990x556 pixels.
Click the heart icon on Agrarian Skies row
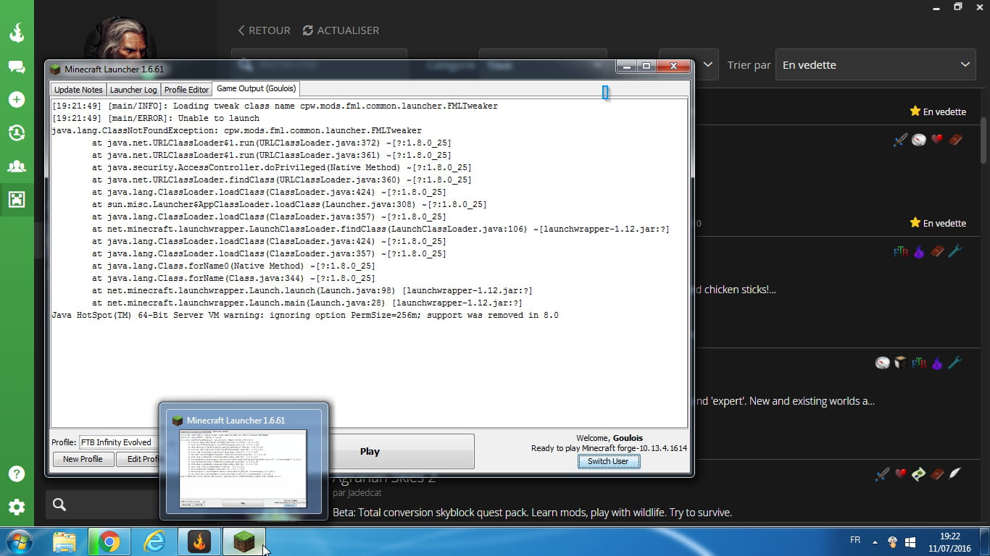(x=900, y=474)
